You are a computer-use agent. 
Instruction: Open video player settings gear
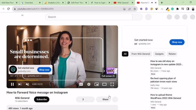[x=89, y=84]
